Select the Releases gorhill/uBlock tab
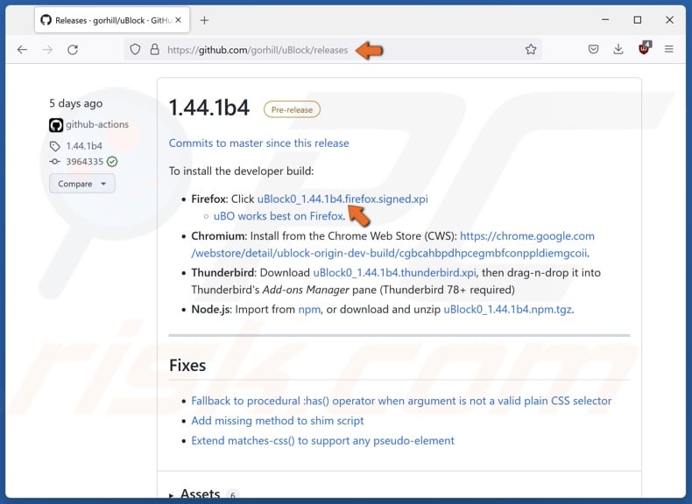692x504 pixels. click(112, 20)
